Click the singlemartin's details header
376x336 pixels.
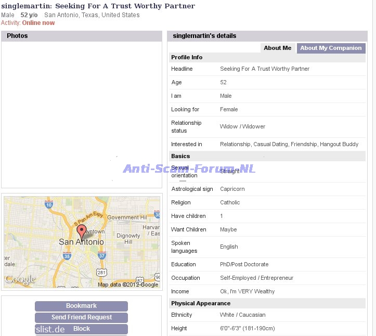click(267, 36)
